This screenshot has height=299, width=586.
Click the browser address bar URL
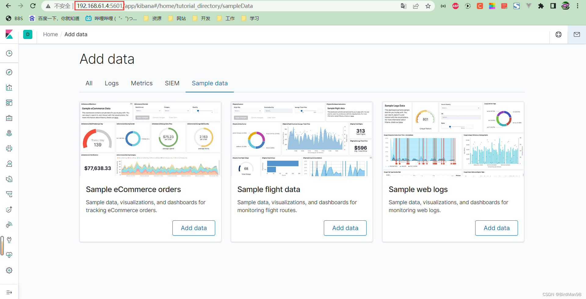pos(165,6)
